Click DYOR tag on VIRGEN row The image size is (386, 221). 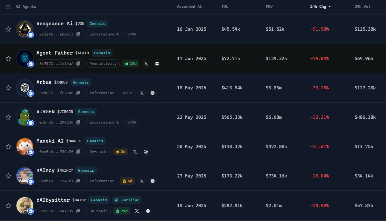coord(132,122)
